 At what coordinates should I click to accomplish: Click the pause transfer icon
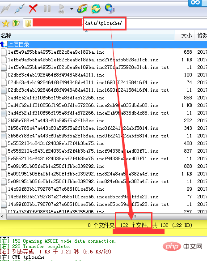(x=47, y=9)
